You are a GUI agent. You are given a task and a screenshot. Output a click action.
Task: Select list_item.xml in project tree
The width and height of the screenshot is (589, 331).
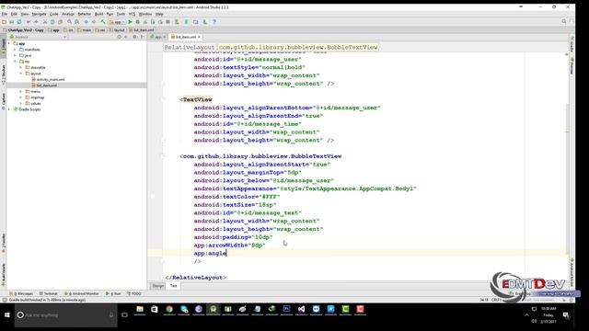click(47, 86)
